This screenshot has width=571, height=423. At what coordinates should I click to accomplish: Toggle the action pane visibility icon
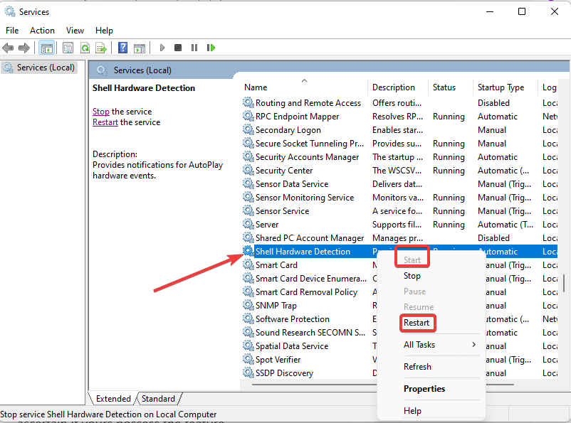(x=140, y=48)
